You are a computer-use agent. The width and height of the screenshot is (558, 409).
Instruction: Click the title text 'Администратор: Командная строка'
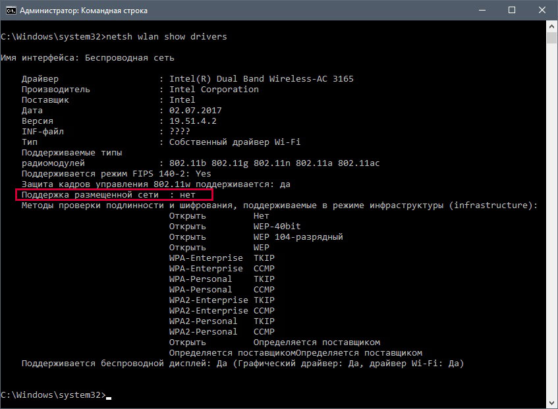pyautogui.click(x=83, y=11)
